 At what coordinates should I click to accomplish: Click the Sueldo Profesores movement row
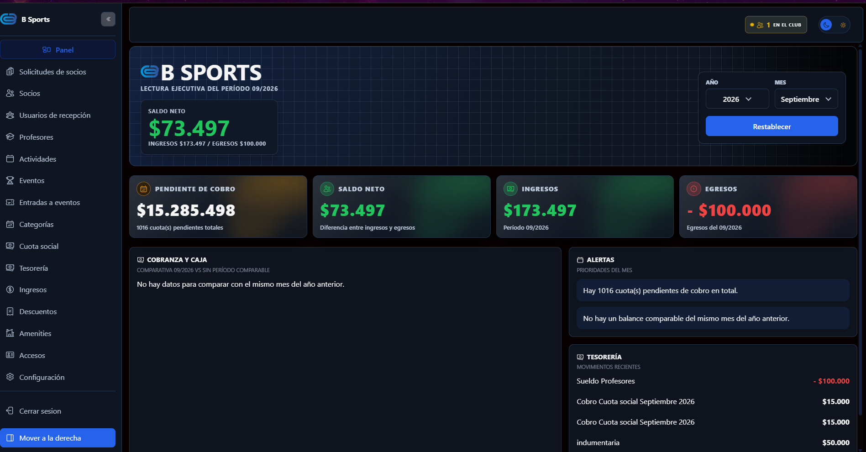713,381
